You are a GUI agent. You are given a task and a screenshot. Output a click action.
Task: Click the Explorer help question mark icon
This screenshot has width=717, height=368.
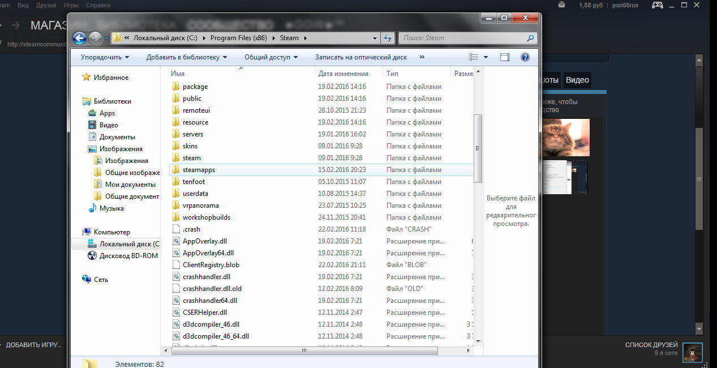click(x=525, y=57)
